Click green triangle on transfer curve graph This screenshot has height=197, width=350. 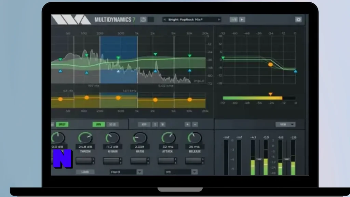pos(223,58)
